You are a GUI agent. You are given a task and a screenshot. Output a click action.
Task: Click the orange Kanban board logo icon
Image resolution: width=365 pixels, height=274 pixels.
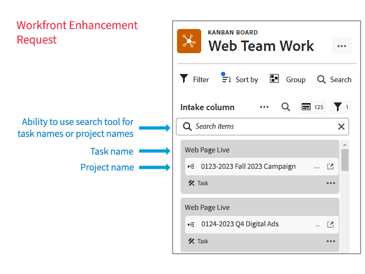tap(189, 41)
